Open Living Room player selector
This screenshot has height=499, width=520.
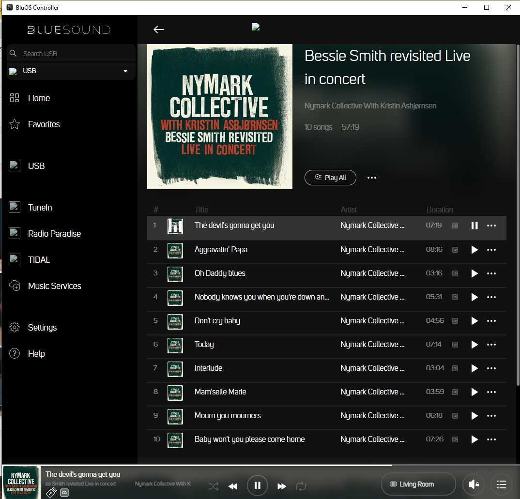point(418,484)
